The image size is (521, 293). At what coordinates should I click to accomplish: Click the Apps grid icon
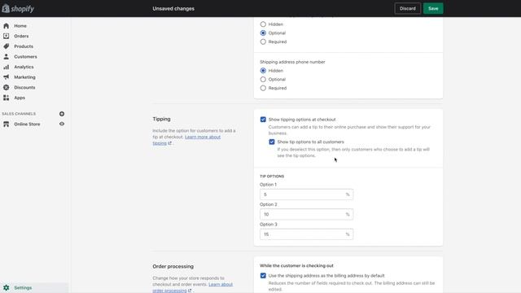(6, 98)
